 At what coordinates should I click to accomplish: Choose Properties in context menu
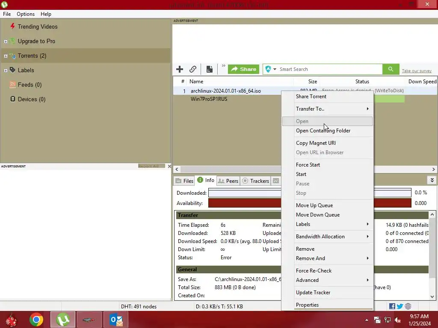pos(327,305)
